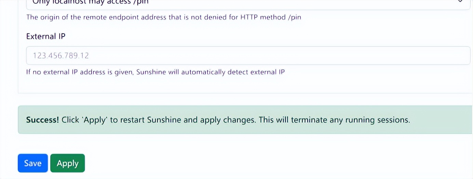
Task: Click the blue Save button
Action: (32, 163)
